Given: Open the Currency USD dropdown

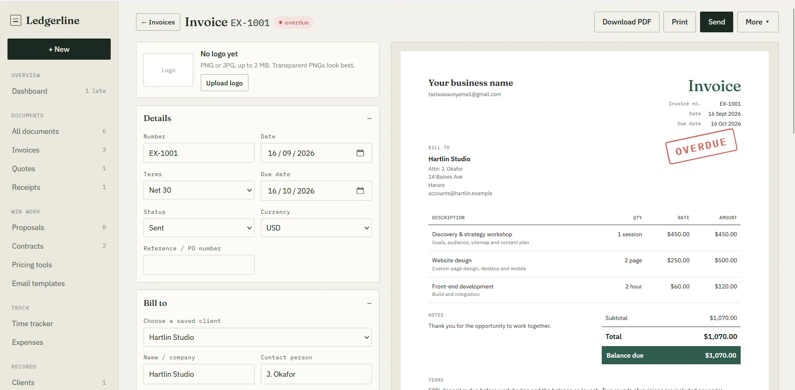Looking at the screenshot, I should pyautogui.click(x=316, y=228).
